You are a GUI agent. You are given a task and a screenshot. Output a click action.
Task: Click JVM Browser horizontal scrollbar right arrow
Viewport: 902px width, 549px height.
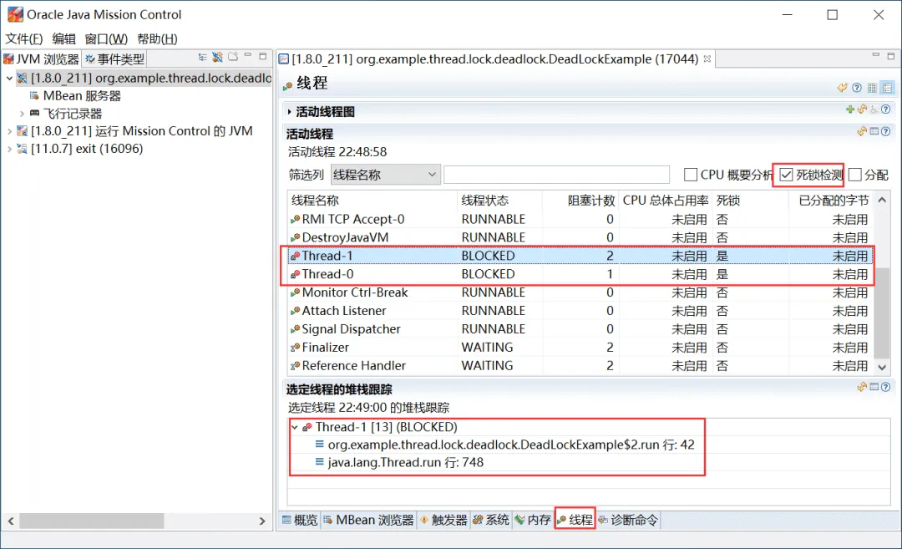(262, 521)
